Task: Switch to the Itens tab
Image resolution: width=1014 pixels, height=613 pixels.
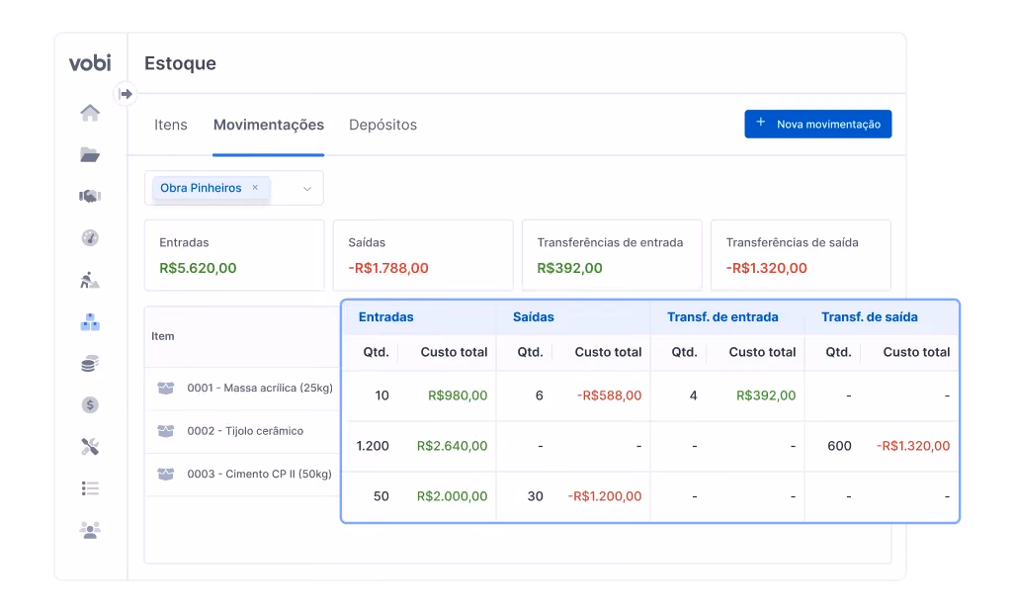Action: (171, 125)
